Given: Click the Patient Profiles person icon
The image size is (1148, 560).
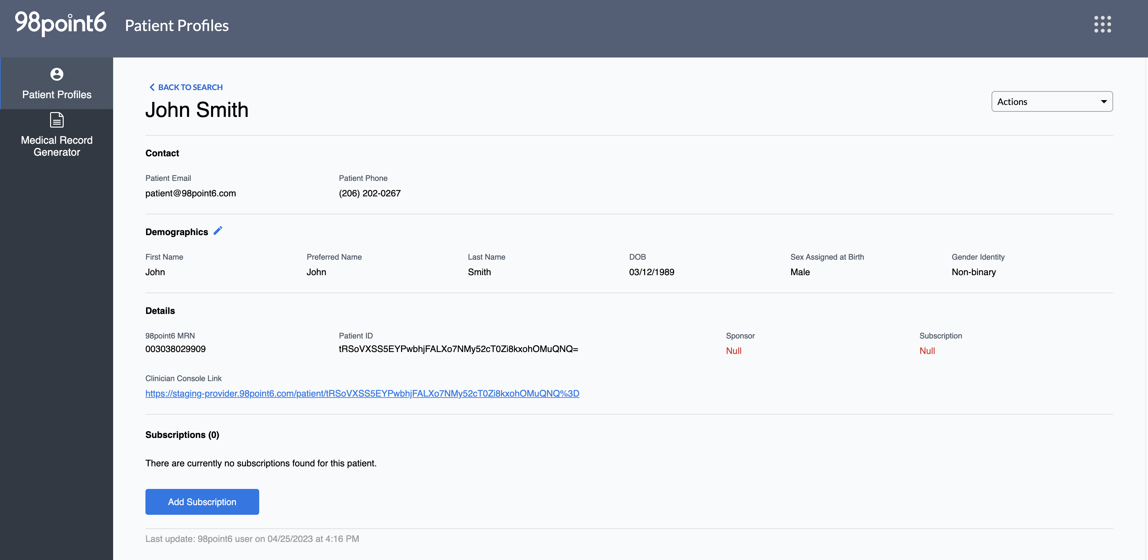Looking at the screenshot, I should 57,74.
